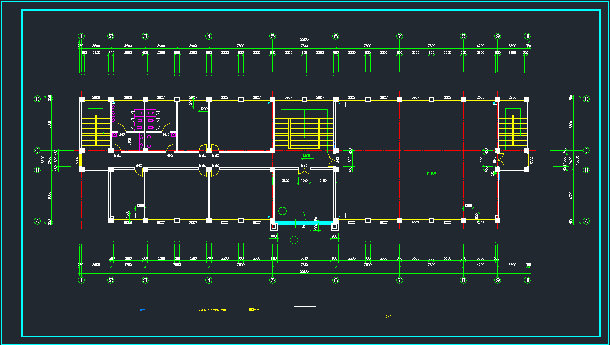Viewport: 610px width, 345px height.
Task: Select grid axis bubble D on left side
Action: click(x=37, y=99)
